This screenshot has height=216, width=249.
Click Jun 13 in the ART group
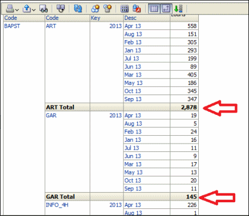tap(133, 67)
